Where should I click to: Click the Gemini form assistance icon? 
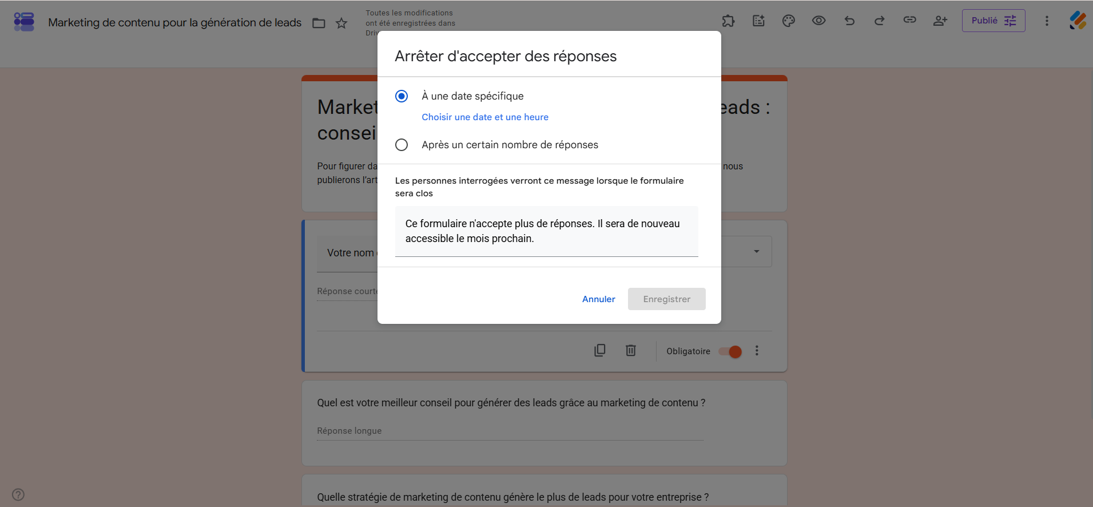pos(758,21)
